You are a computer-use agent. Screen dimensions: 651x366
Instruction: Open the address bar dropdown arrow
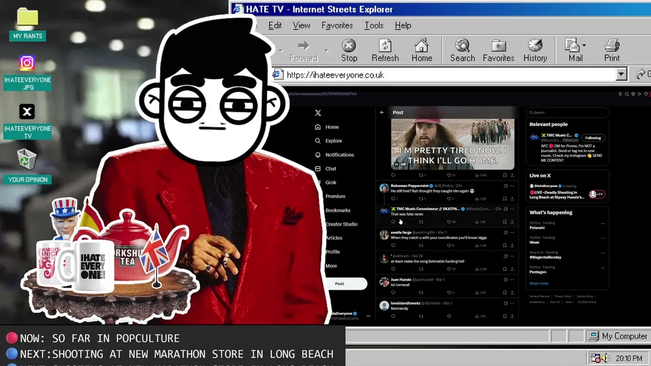(621, 75)
